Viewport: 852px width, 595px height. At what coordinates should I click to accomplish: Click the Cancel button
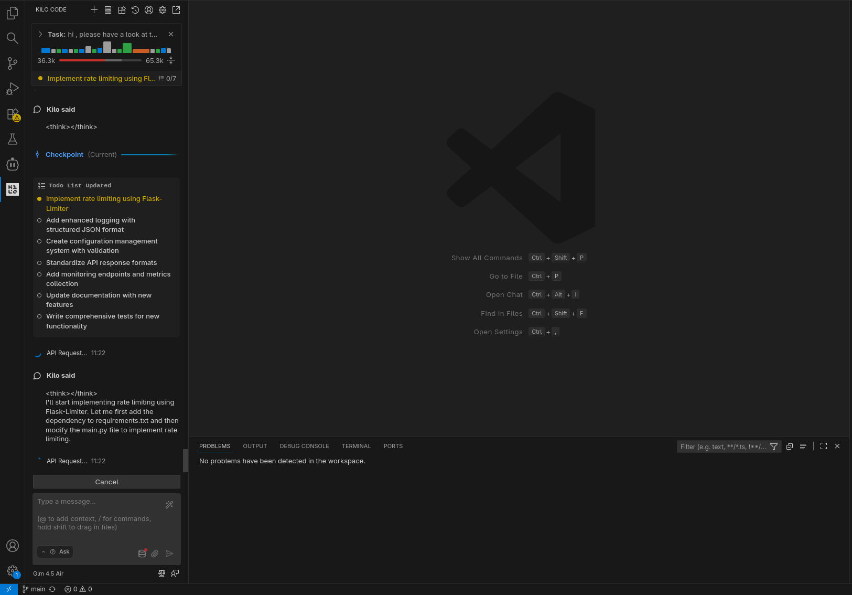(106, 482)
